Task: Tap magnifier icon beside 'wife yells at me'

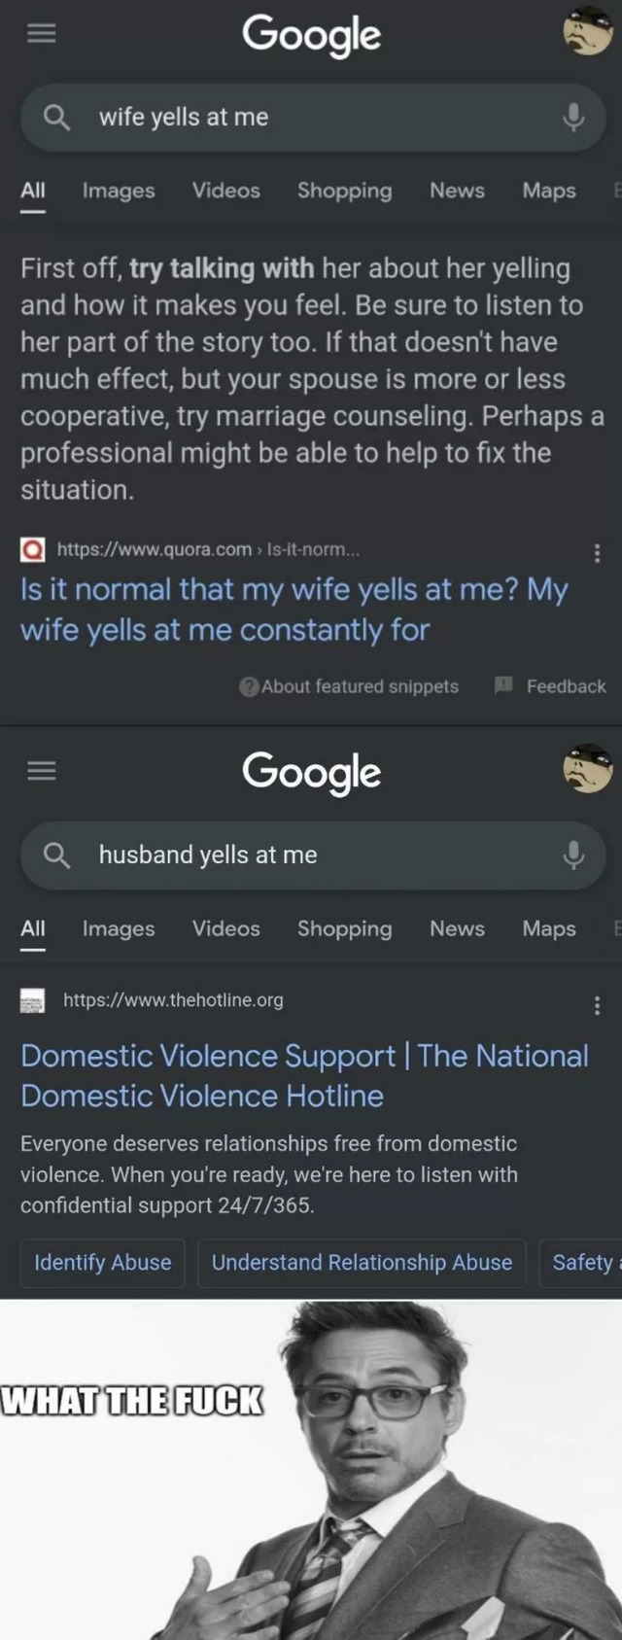Action: coord(57,117)
